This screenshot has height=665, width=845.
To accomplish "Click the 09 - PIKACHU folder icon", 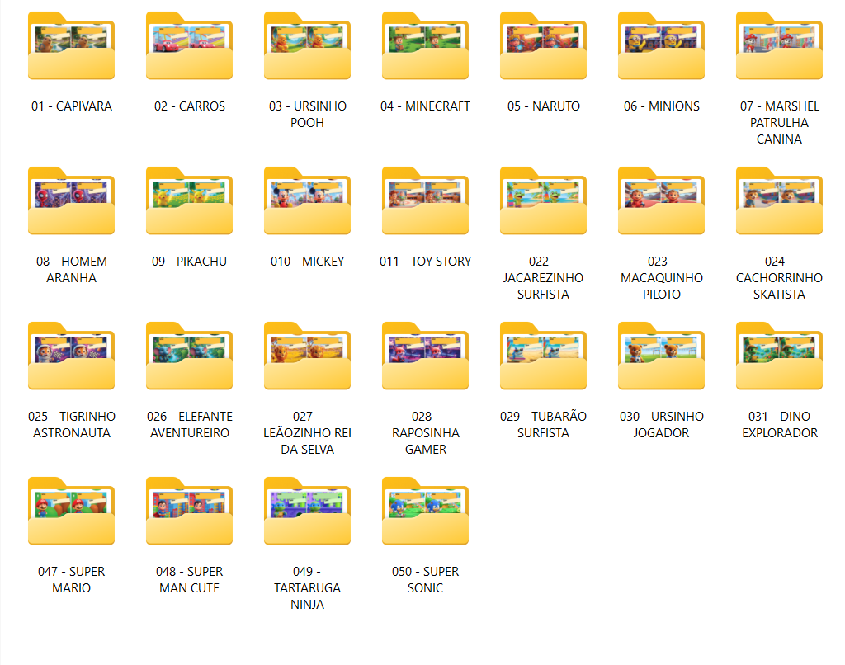I will pyautogui.click(x=189, y=202).
